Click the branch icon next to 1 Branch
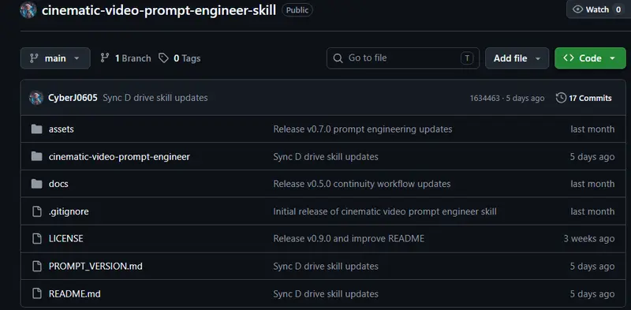This screenshot has width=631, height=310. click(x=105, y=58)
